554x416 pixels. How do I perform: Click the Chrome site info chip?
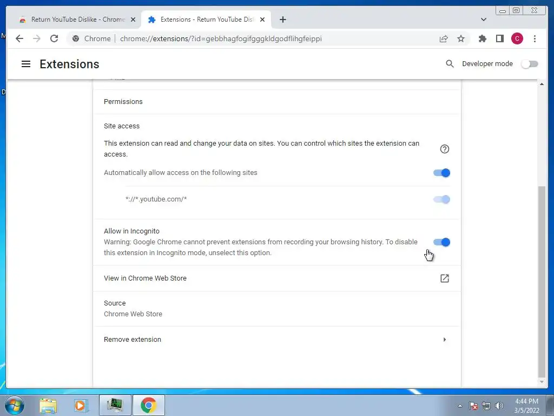click(x=91, y=38)
